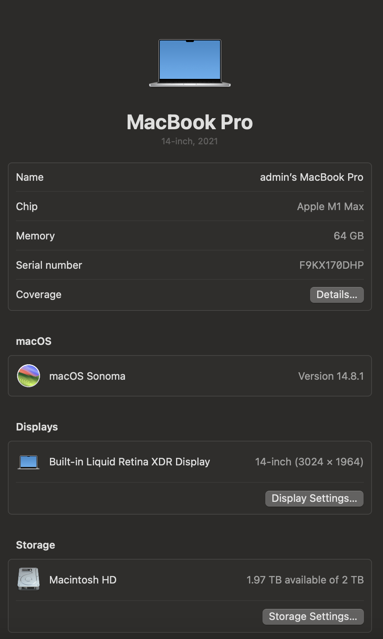Open Display Settings

pyautogui.click(x=314, y=498)
